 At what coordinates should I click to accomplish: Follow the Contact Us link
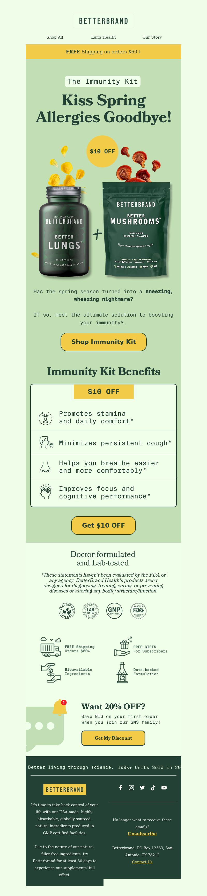pyautogui.click(x=142, y=862)
